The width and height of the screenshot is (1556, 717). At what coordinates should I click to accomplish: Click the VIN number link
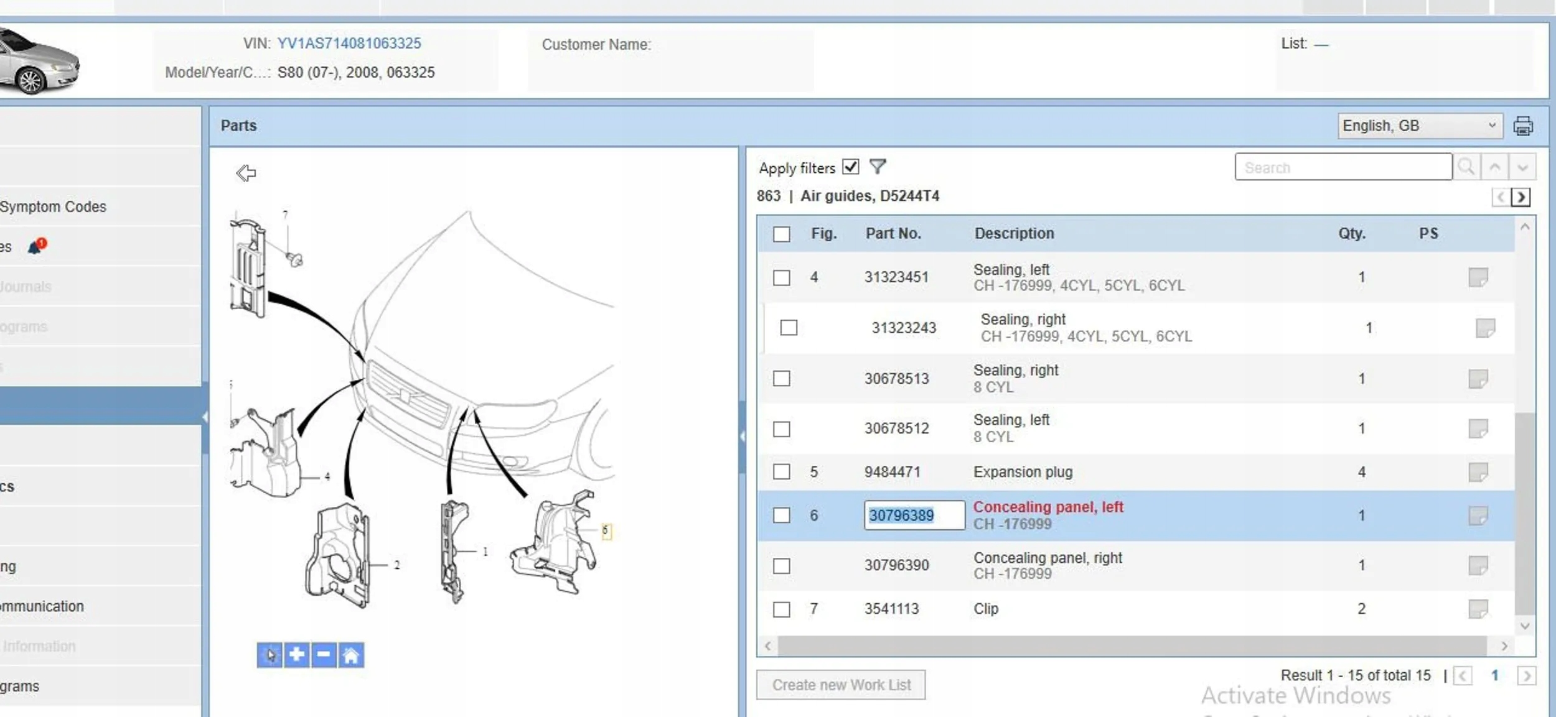click(x=349, y=44)
